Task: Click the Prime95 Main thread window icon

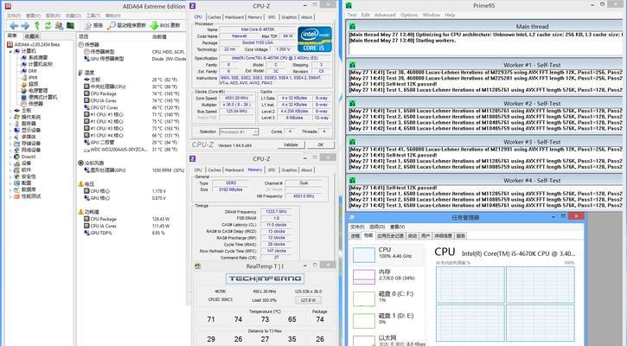Action: coord(352,27)
